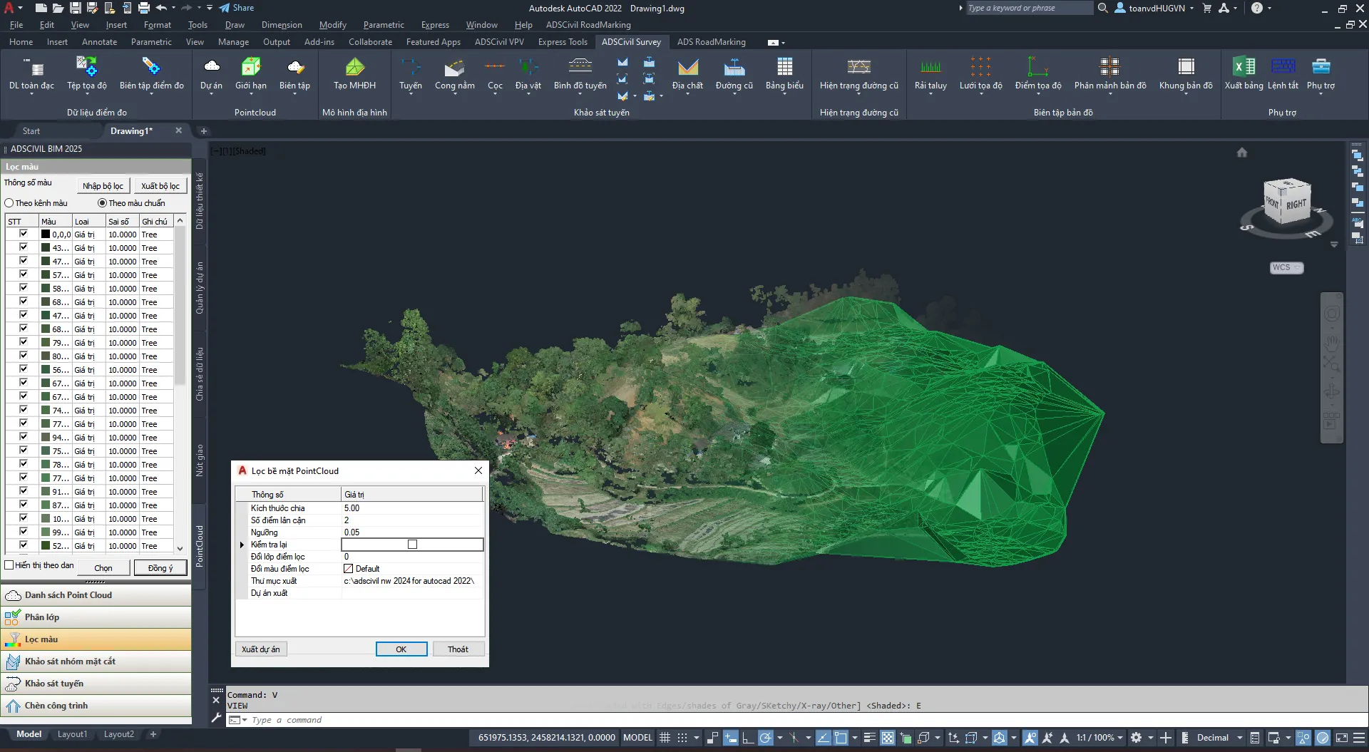Select the Giới hạn pointcloud icon
Screen dimensions: 1369x752
[250, 68]
